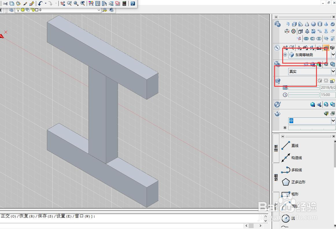The height and width of the screenshot is (229, 336).
Task: Open the Materials panel sphere icon
Action: coord(312,104)
